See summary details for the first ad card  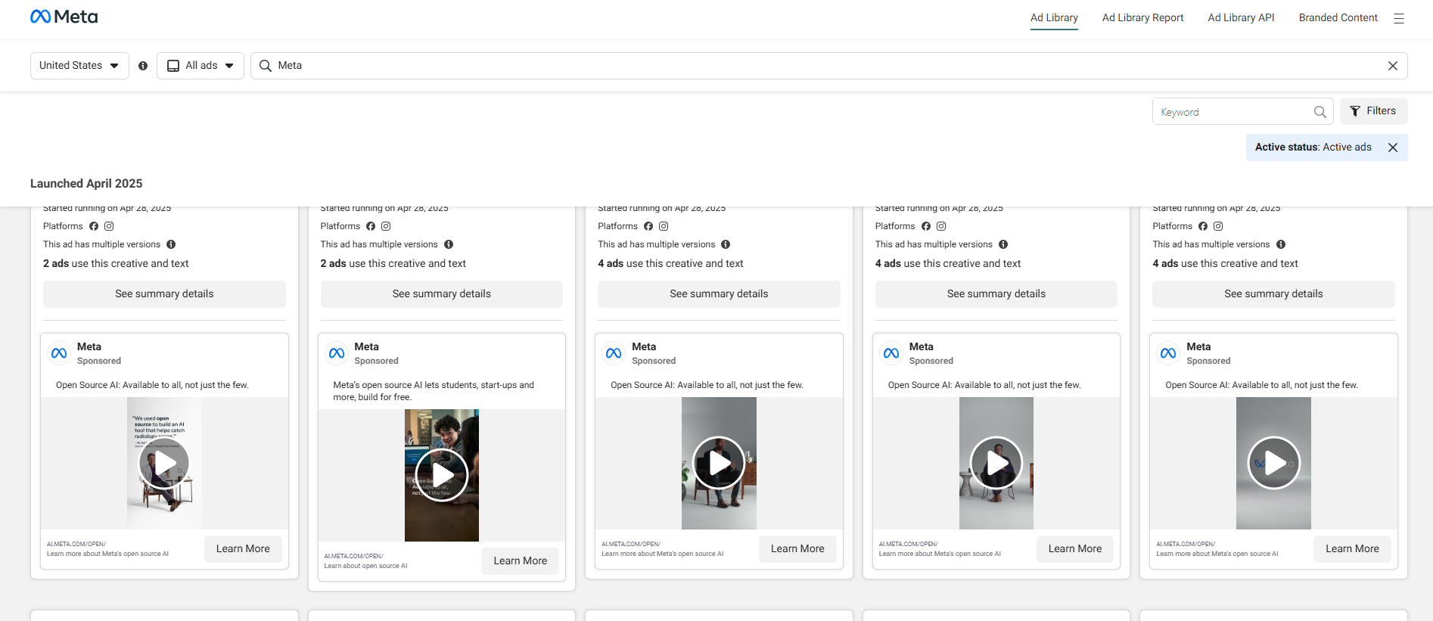[x=164, y=294]
